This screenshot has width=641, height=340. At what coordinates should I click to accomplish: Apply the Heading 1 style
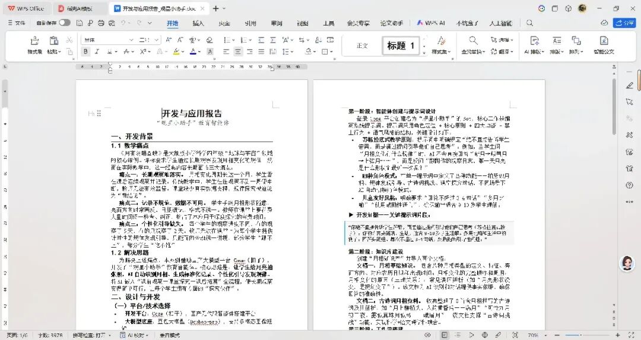point(401,45)
